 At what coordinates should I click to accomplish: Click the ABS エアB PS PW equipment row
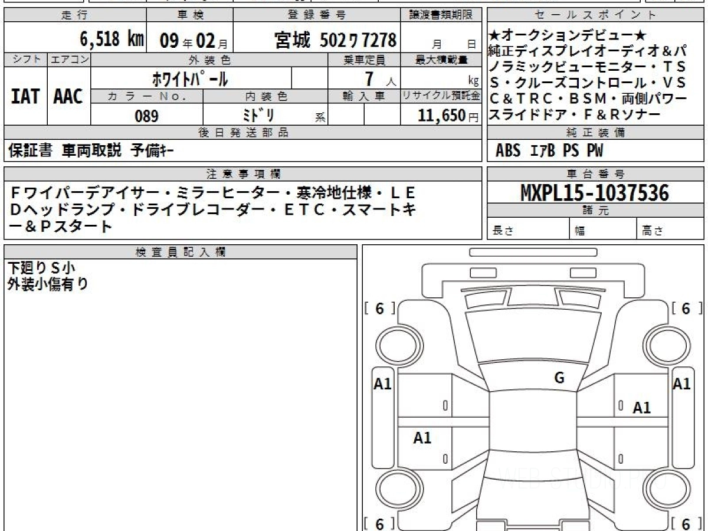pos(549,151)
